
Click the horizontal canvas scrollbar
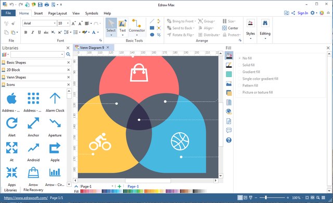point(148,181)
